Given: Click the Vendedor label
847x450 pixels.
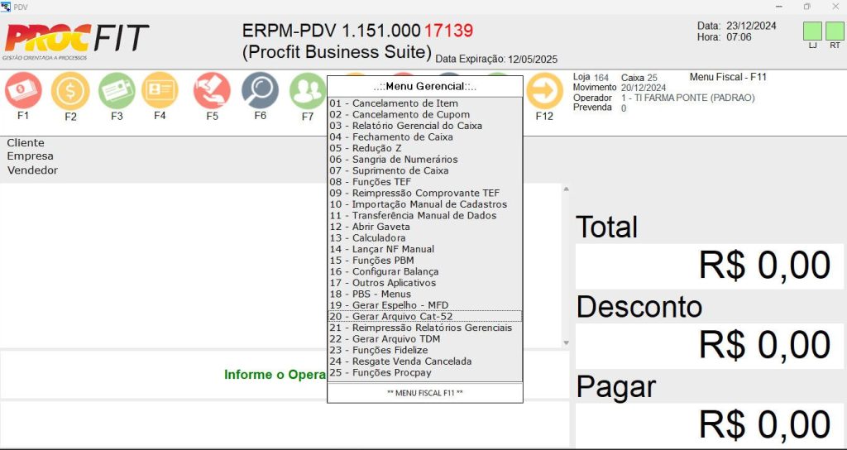Looking at the screenshot, I should coord(32,170).
